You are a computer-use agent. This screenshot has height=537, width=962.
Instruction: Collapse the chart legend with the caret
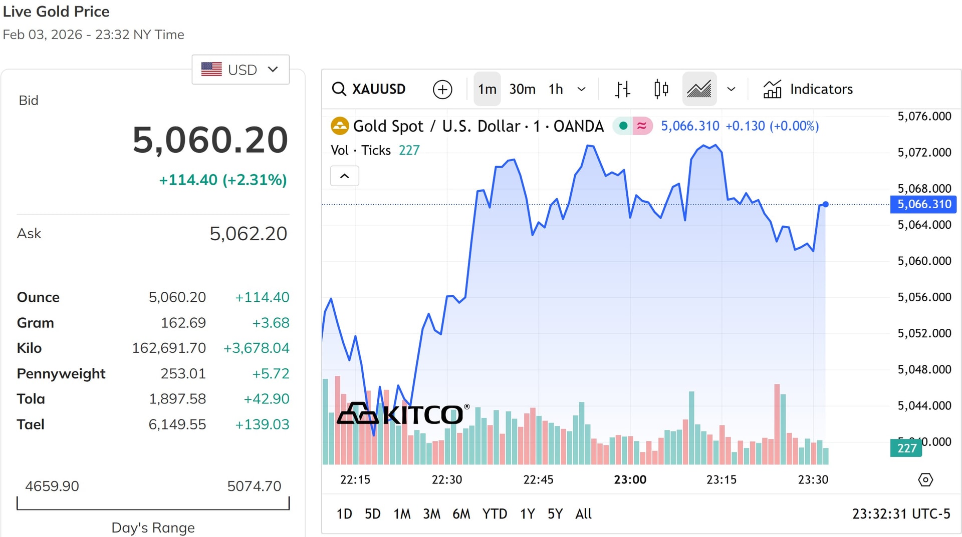tap(344, 176)
